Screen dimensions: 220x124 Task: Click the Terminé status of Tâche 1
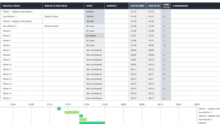(x=94, y=12)
